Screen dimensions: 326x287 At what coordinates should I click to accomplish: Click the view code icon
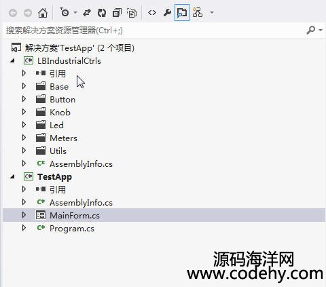[x=152, y=13]
